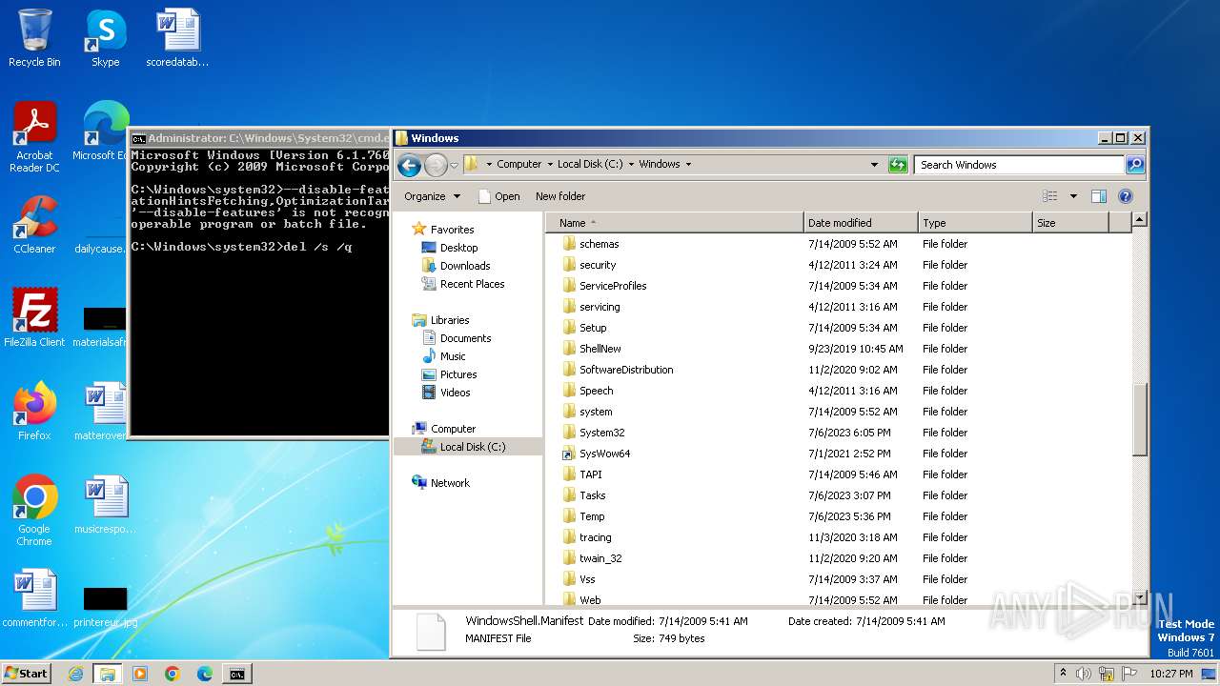The width and height of the screenshot is (1220, 686).
Task: Change view with views icon
Action: point(1050,196)
